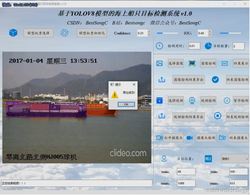Click the IOU 0.40 input field

pos(203,33)
